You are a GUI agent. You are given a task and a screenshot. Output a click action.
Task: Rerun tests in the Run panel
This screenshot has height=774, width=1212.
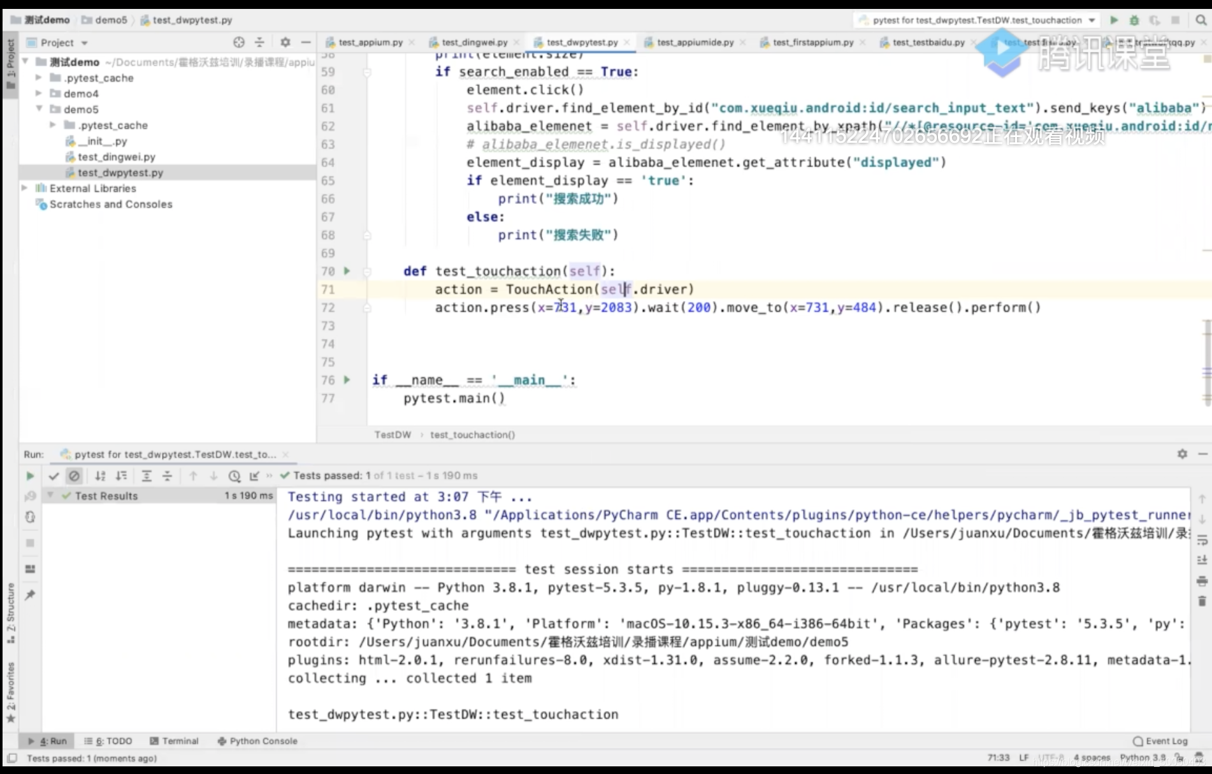pos(30,476)
